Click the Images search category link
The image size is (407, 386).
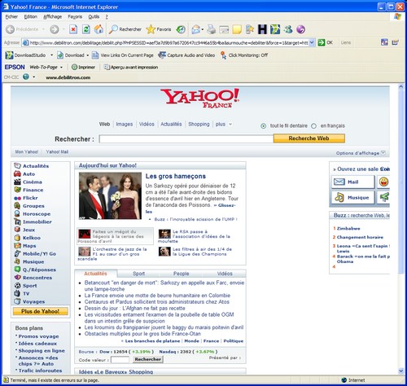click(x=125, y=125)
